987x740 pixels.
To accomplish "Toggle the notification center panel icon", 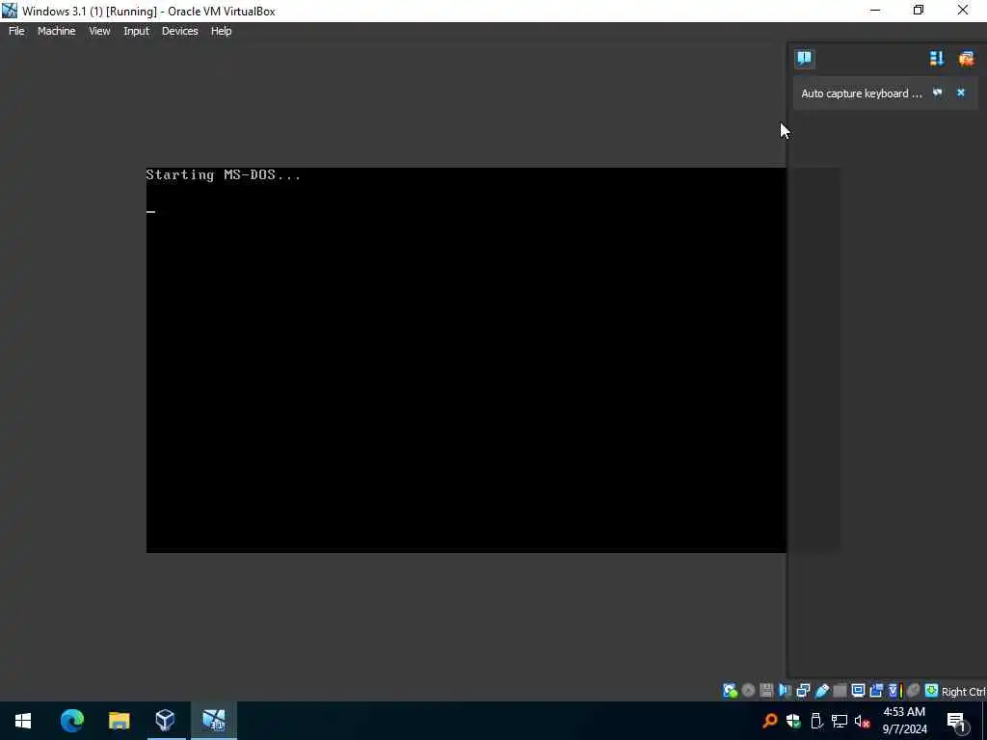I will 804,59.
